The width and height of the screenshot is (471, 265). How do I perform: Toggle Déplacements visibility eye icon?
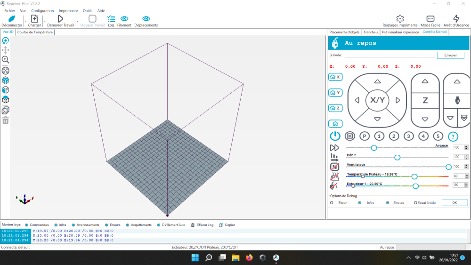point(146,19)
